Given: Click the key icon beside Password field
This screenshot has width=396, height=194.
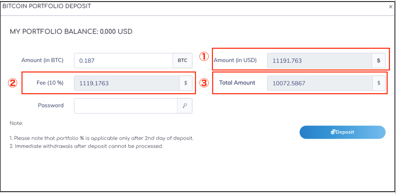Looking at the screenshot, I should click(x=185, y=106).
